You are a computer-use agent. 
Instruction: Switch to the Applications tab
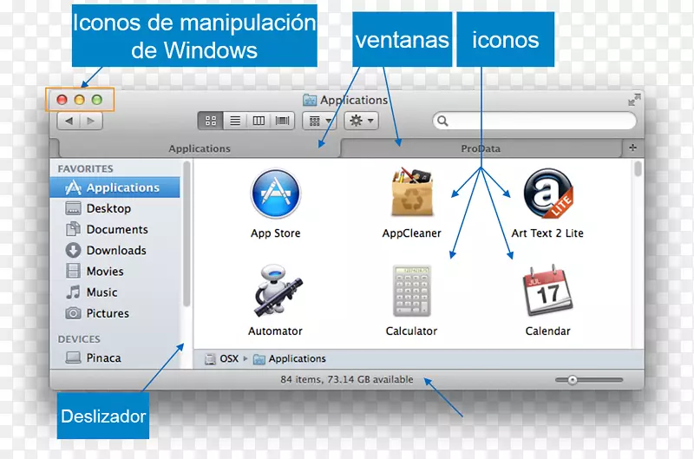[200, 148]
